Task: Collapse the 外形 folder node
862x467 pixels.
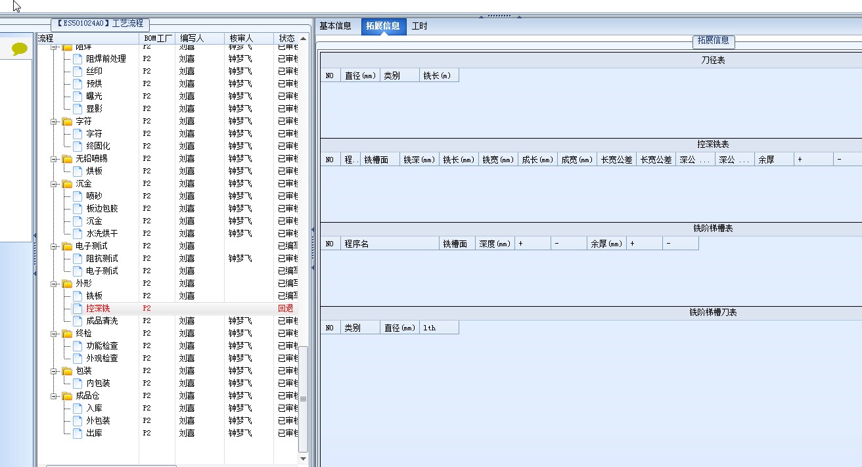Action: pos(54,283)
